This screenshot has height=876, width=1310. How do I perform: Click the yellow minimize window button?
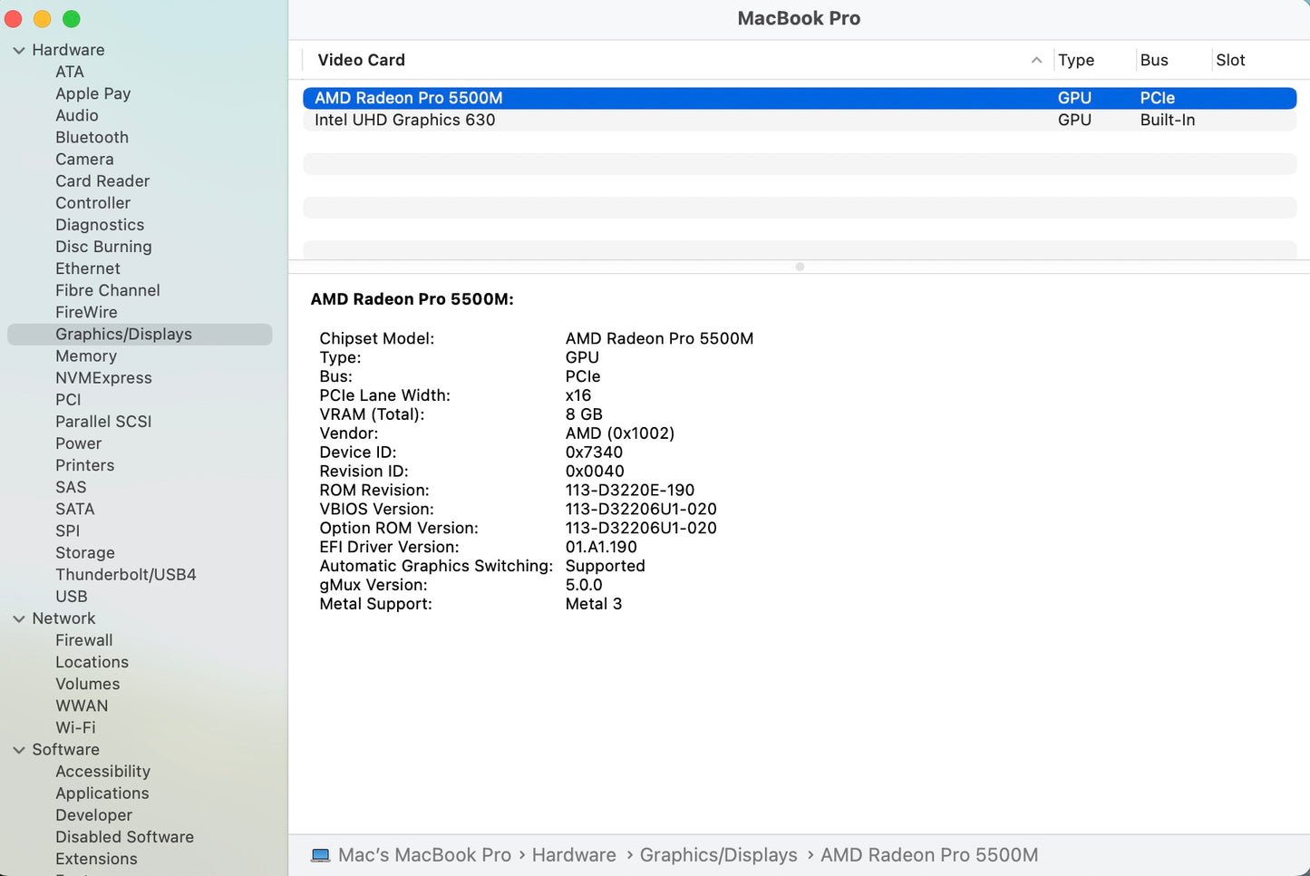click(x=43, y=19)
